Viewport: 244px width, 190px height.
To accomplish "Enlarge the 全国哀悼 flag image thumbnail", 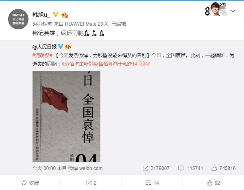I will click(x=66, y=116).
